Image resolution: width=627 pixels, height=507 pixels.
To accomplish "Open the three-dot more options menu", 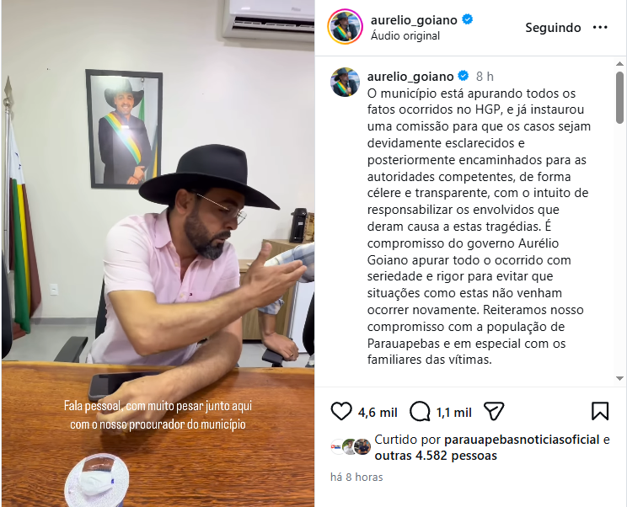I will [600, 27].
